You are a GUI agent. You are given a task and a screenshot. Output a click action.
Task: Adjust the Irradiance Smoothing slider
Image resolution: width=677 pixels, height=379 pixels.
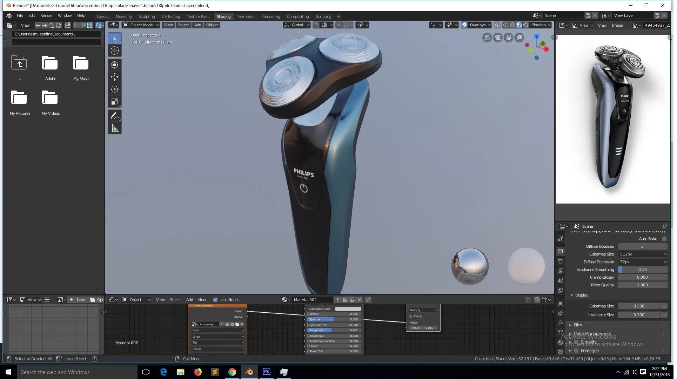coord(642,270)
